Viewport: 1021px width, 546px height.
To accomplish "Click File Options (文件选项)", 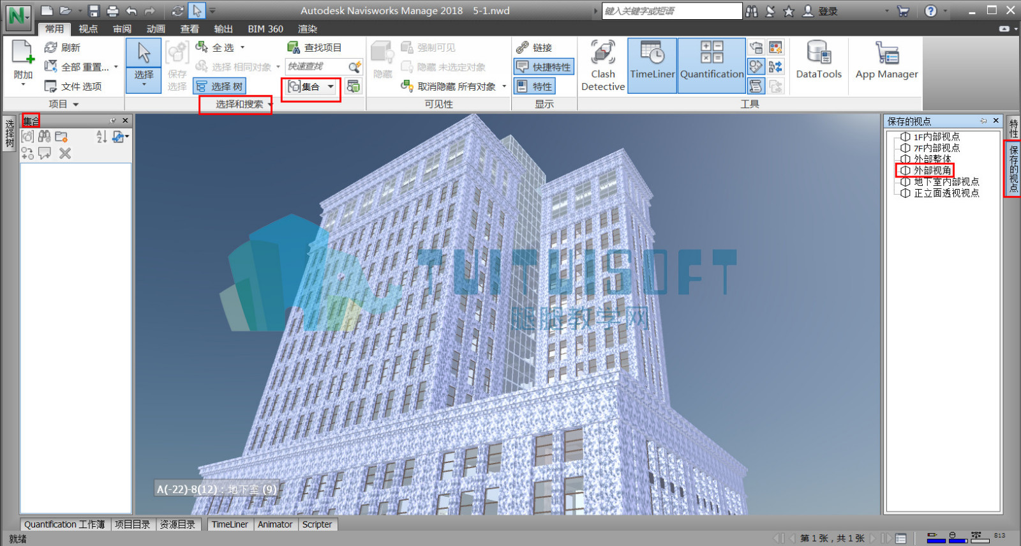I will pyautogui.click(x=73, y=86).
